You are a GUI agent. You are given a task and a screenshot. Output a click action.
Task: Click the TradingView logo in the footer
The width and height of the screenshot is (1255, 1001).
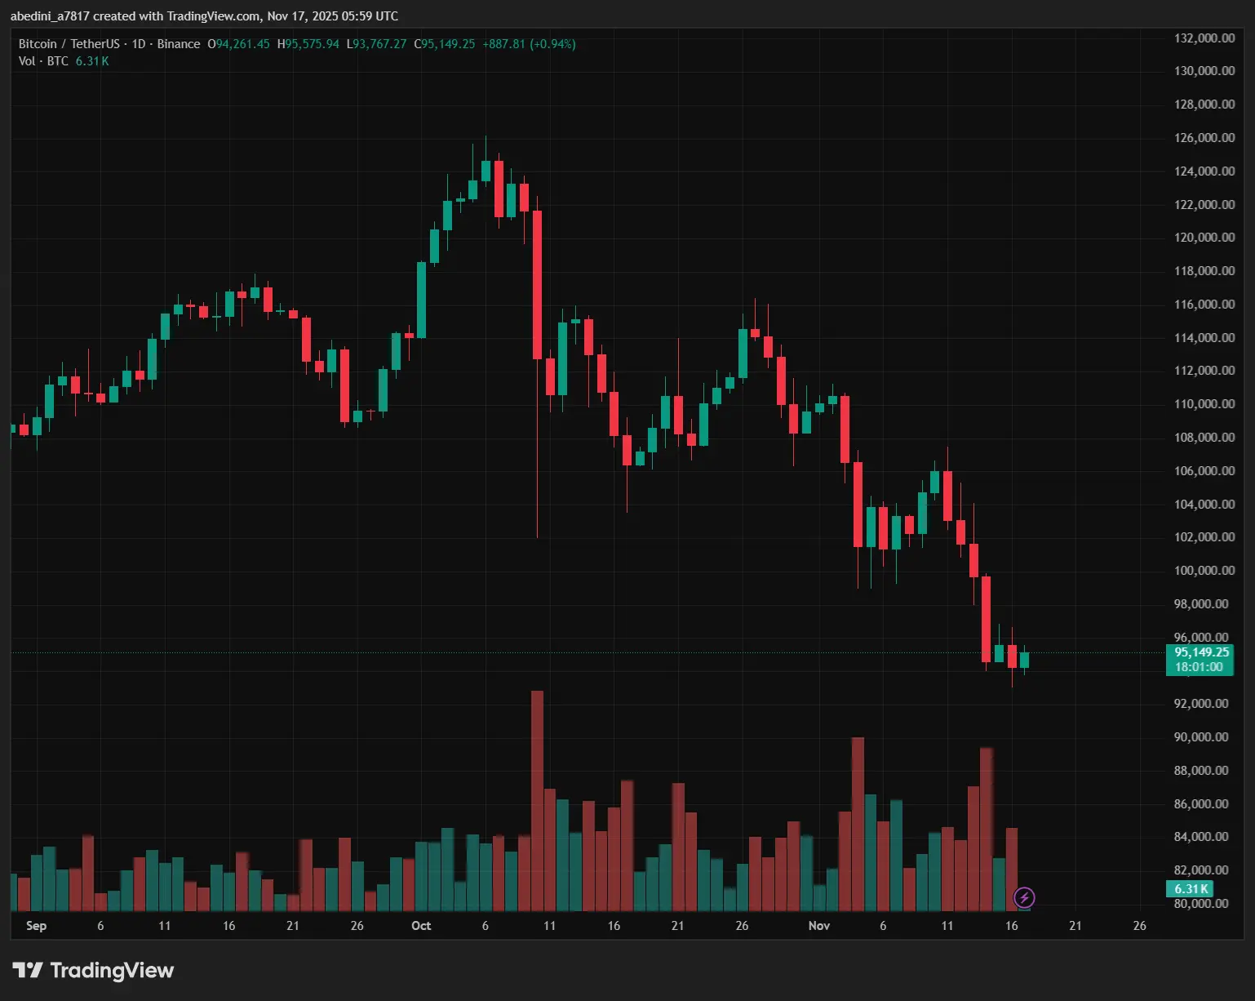pos(93,970)
